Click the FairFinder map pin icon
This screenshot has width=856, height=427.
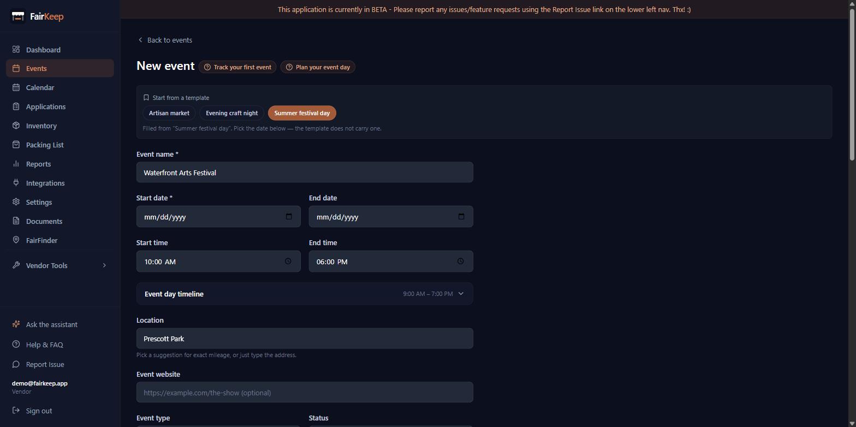(x=16, y=240)
